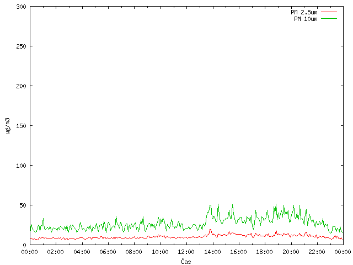Click the 10:00 time label

coord(160,252)
